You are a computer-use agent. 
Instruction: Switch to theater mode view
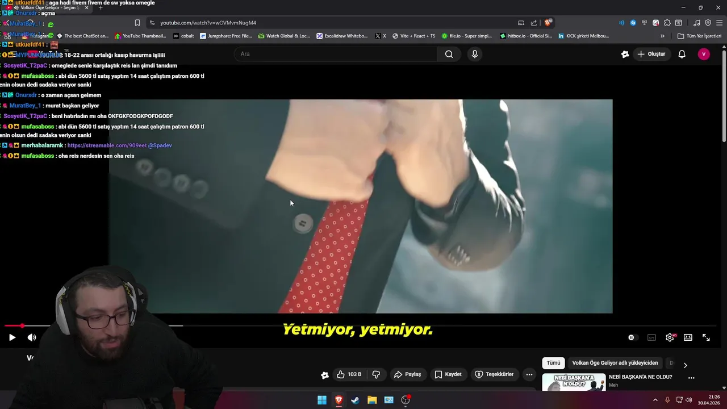(x=688, y=337)
